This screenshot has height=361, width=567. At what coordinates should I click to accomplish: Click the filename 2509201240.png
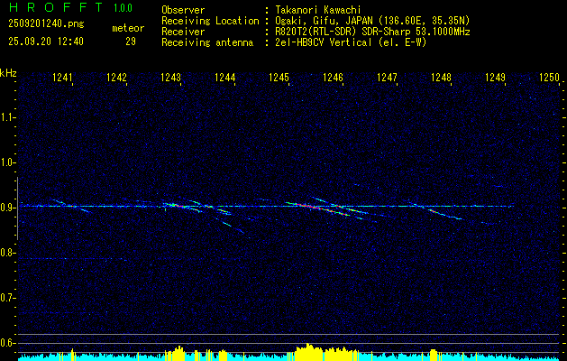pos(46,24)
